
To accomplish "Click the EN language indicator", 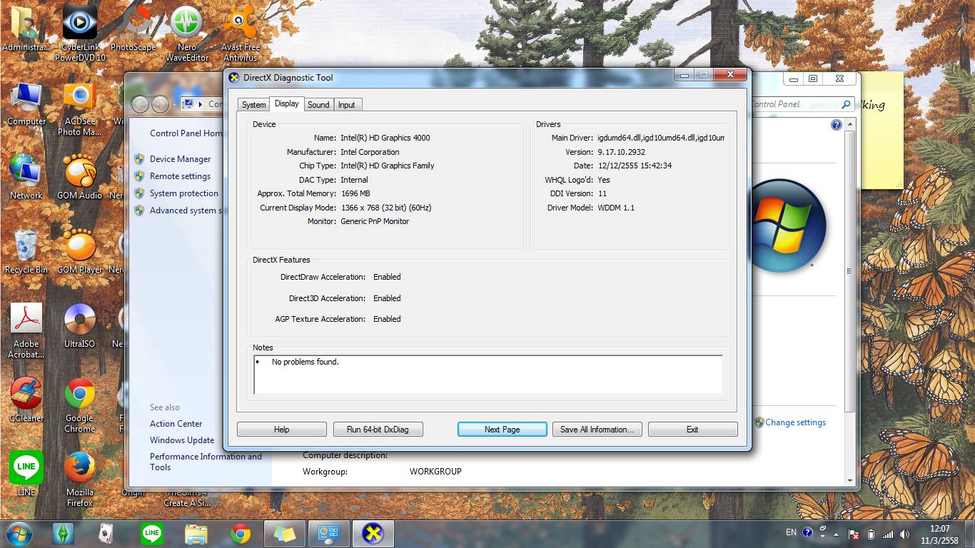I will pyautogui.click(x=791, y=532).
